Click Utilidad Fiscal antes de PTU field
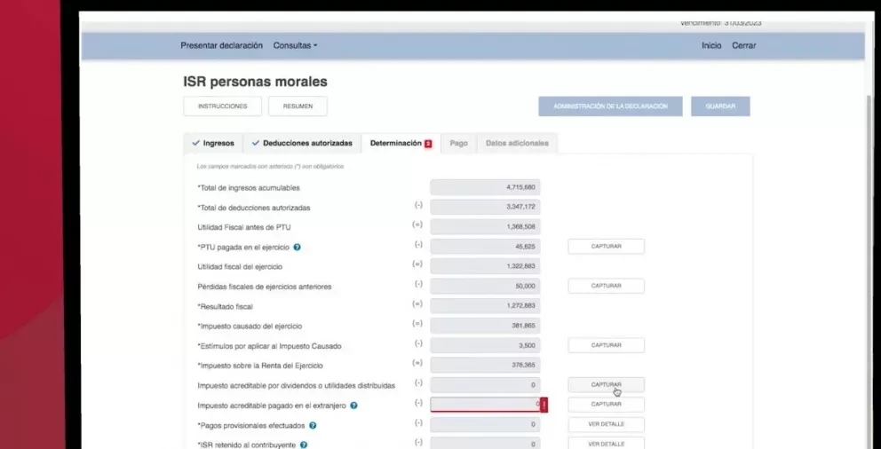881x449 pixels. [485, 227]
